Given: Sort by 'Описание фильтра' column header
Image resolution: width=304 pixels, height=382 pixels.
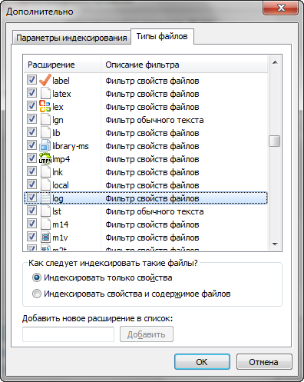Looking at the screenshot, I should [184, 65].
